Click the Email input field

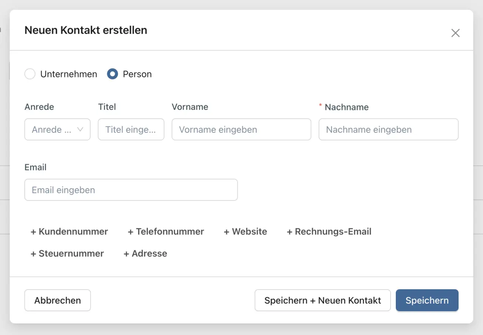(x=131, y=190)
